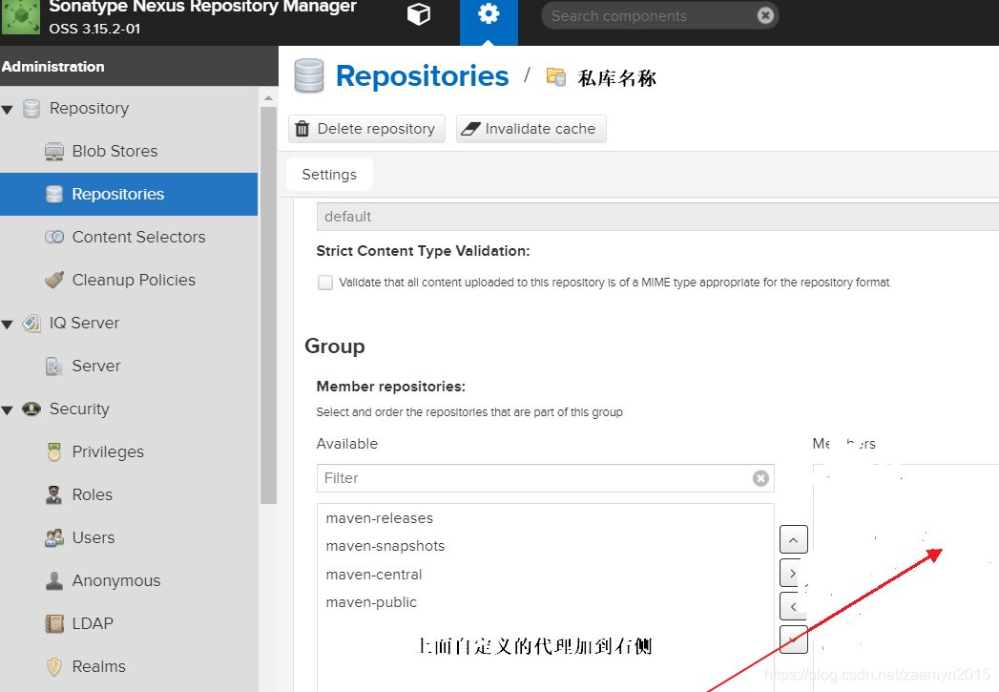Click the Security hat icon

coord(31,409)
